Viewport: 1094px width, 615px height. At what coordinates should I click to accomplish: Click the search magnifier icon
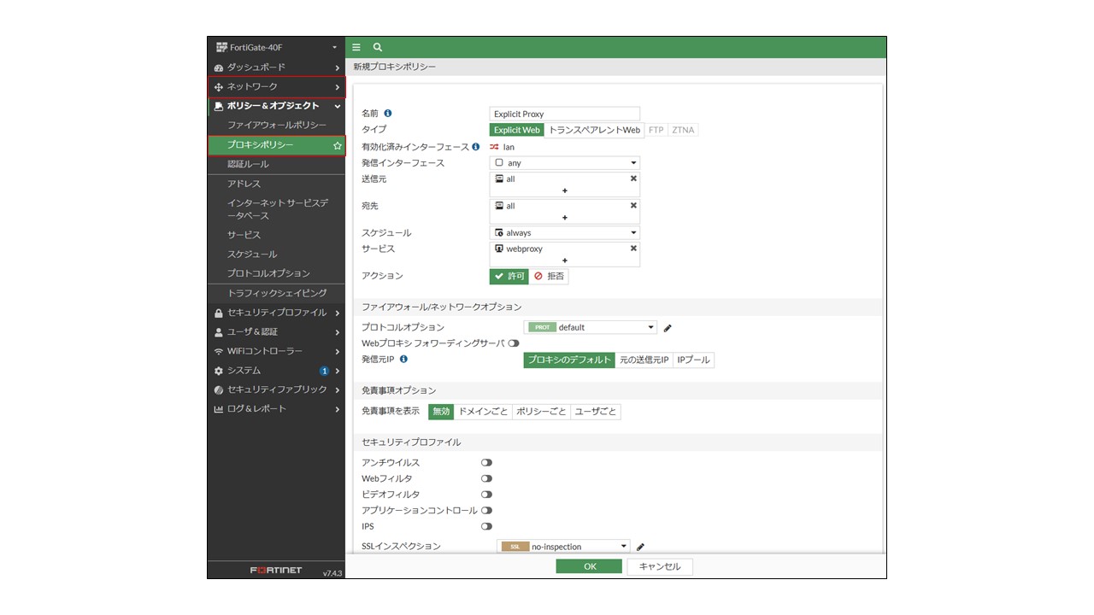point(378,48)
